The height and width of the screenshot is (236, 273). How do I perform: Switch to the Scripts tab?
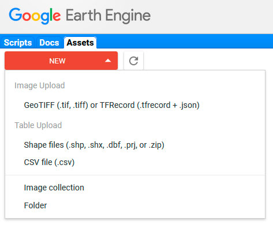[x=18, y=43]
